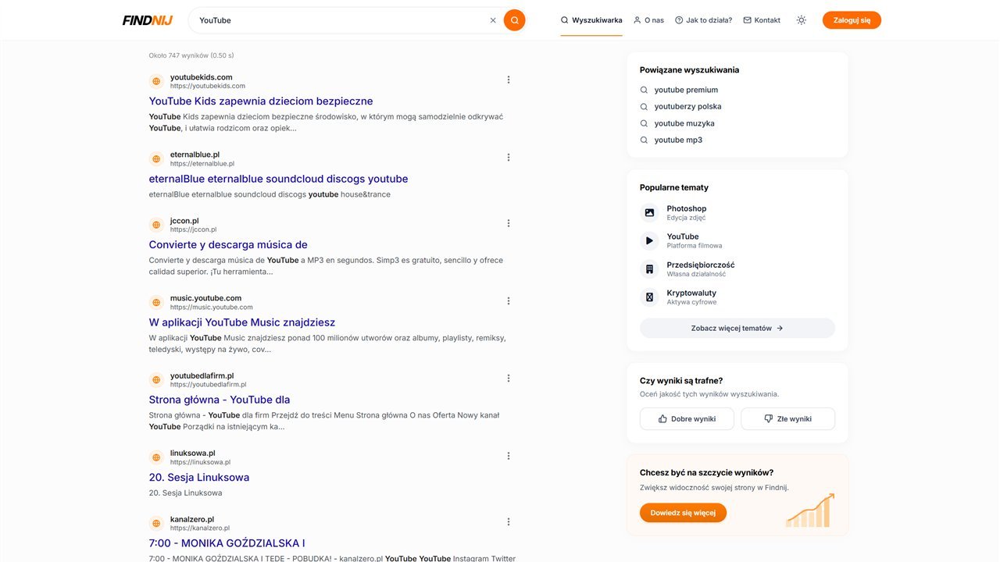Open the 20. Sesja Linuksowa result title
Viewport: 1000px width, 562px height.
pyautogui.click(x=199, y=478)
